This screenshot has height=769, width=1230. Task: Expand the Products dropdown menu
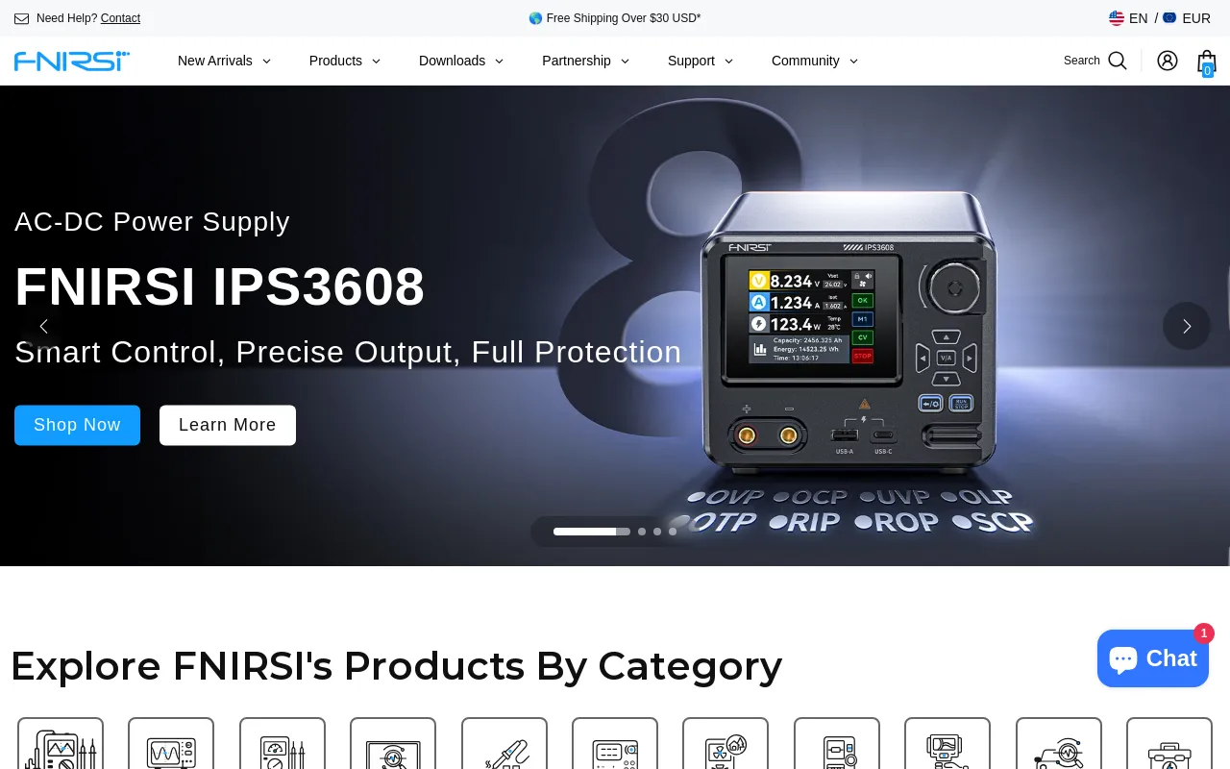[345, 61]
